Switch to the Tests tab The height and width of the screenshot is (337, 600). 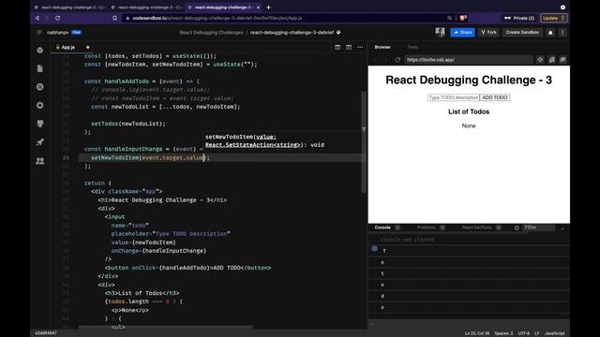tap(412, 47)
